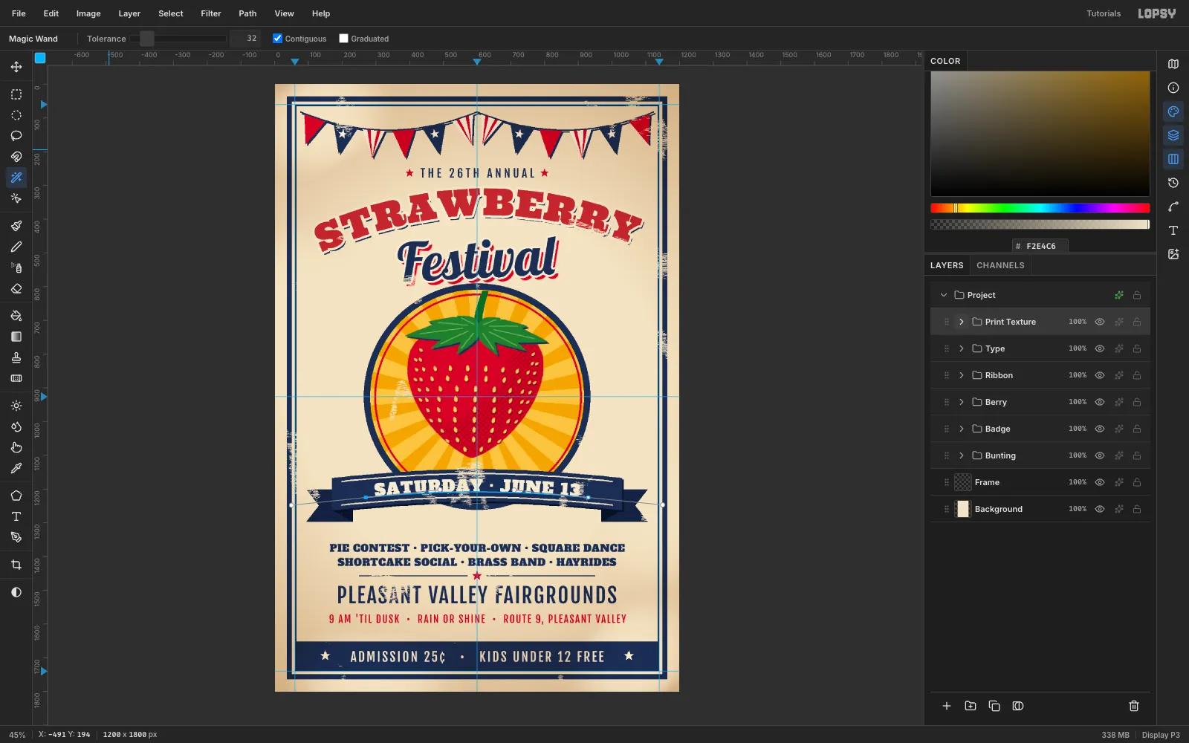Hide the Badge group
This screenshot has height=743, width=1189.
pyautogui.click(x=1100, y=429)
